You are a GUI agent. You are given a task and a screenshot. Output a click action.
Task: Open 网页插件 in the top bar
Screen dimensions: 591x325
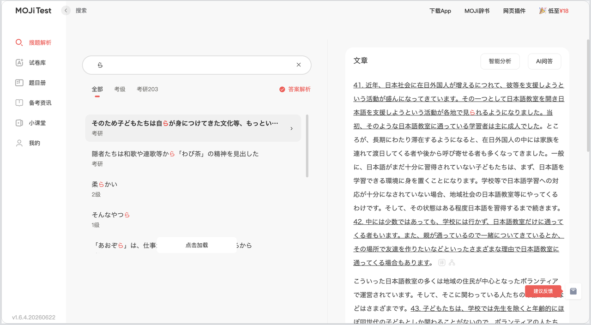tap(514, 11)
